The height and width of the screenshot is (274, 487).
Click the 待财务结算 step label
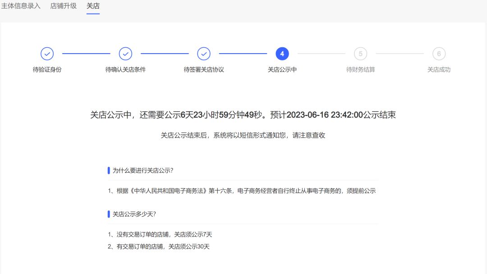[x=360, y=70]
